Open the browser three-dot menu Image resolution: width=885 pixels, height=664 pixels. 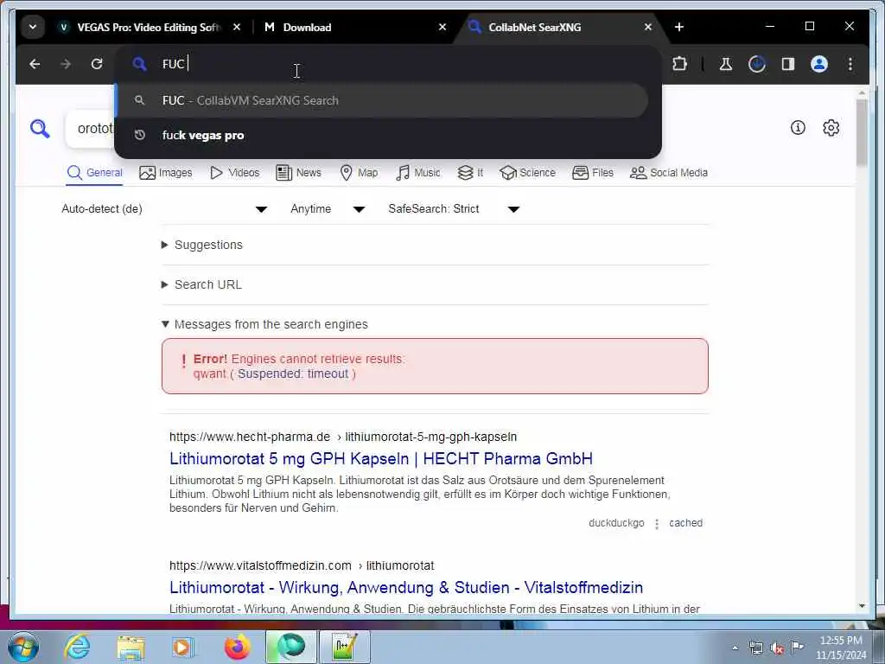click(x=850, y=64)
